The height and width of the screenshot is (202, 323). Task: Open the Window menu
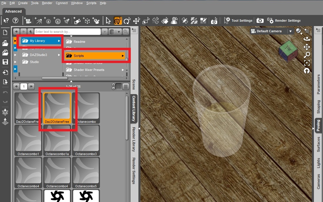(x=77, y=3)
